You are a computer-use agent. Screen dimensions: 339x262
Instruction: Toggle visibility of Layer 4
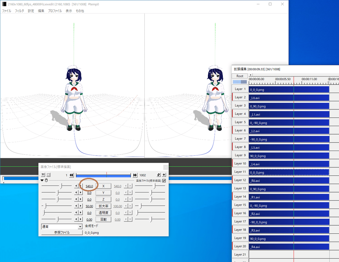[x=240, y=114]
